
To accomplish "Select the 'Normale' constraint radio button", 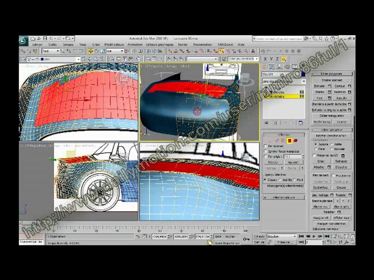I will tap(332, 149).
